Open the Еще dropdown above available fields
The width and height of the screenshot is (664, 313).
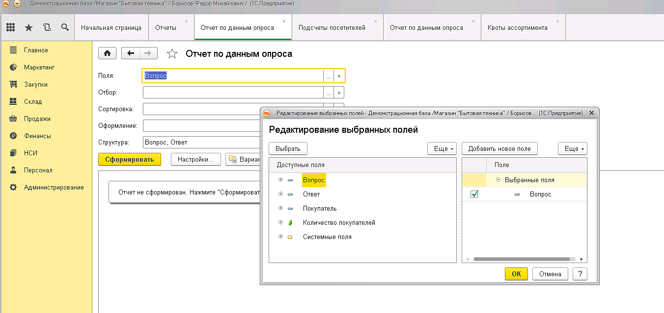(x=442, y=148)
